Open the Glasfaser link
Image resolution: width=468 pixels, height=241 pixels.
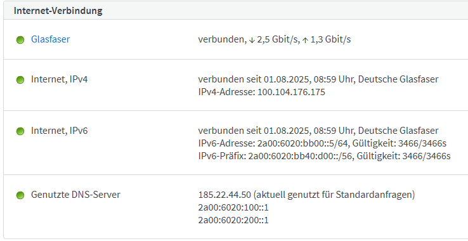[x=51, y=39]
